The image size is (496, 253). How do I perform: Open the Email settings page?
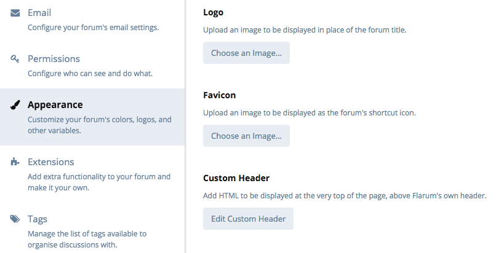pos(39,12)
